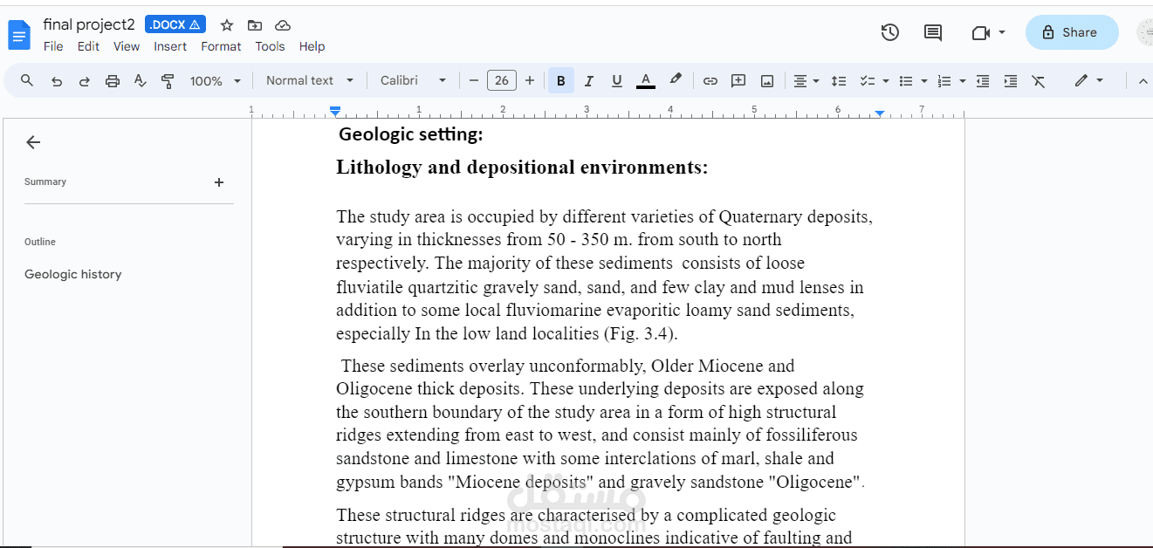
Task: Open the Format menu
Action: [x=221, y=46]
